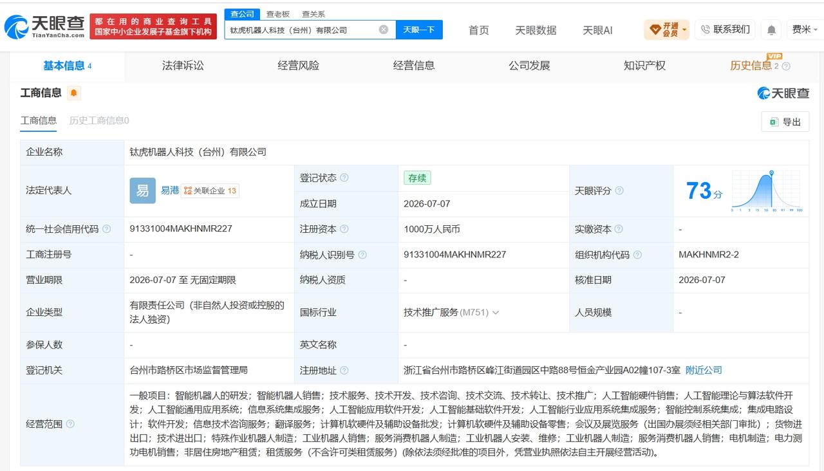
Task: Open the 知识产权 tab
Action: click(x=644, y=66)
